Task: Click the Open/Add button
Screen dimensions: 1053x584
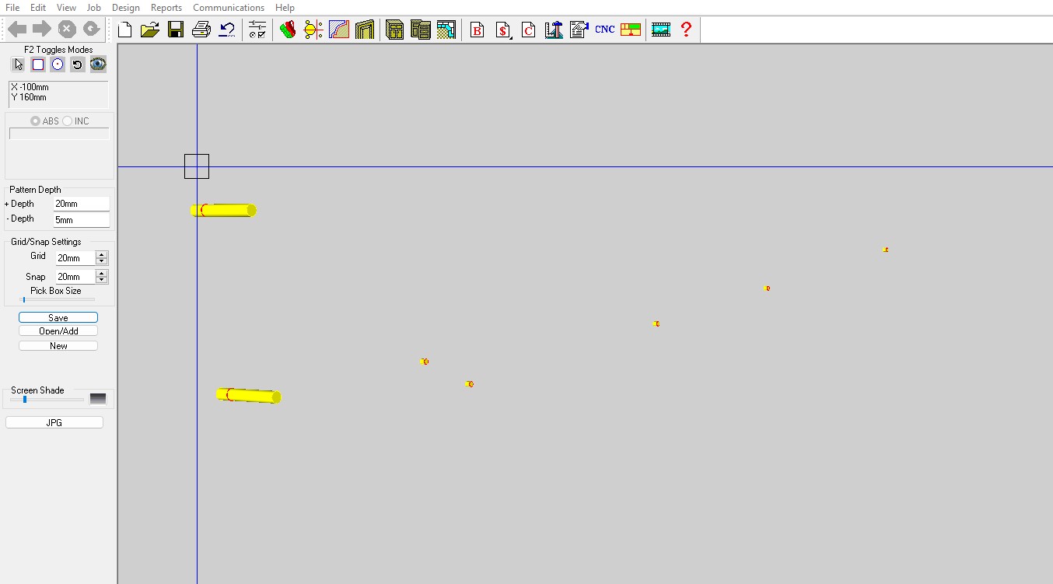Action: click(58, 331)
